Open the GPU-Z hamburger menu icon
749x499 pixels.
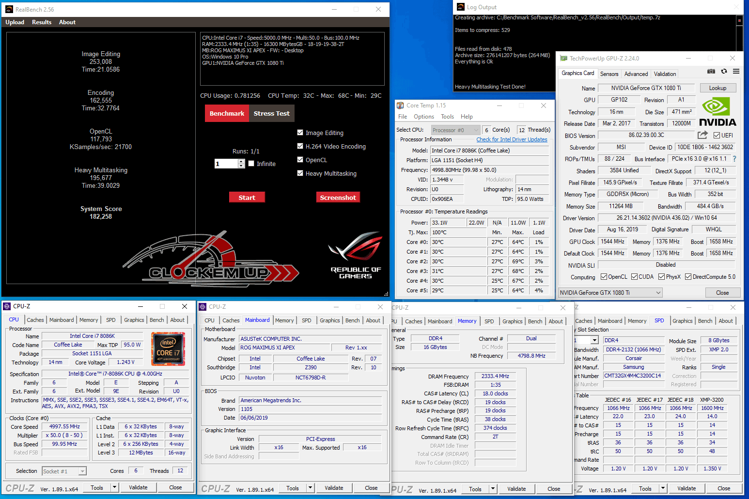point(736,72)
